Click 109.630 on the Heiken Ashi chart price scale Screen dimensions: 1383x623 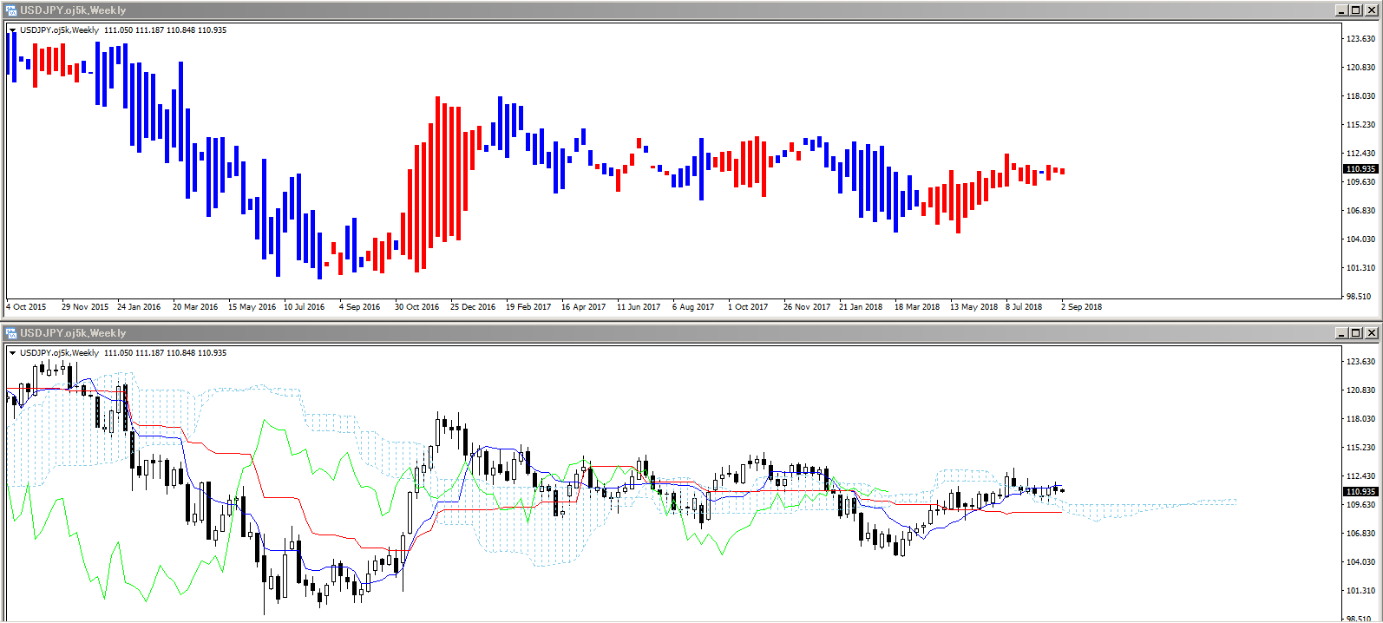(1360, 182)
